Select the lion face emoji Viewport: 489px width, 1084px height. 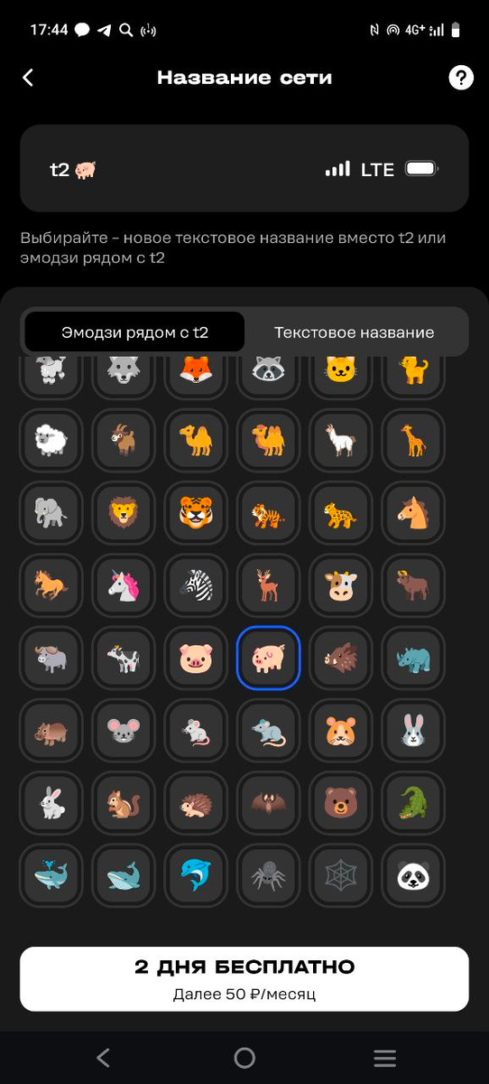coord(124,513)
